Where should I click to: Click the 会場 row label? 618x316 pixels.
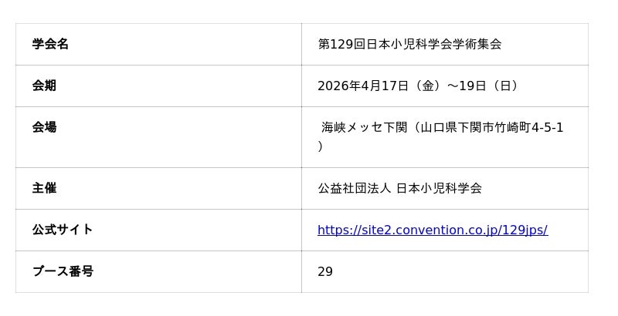click(44, 127)
